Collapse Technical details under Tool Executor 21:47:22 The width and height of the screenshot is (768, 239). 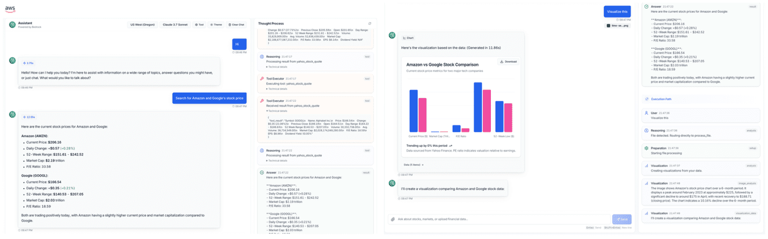point(277,111)
